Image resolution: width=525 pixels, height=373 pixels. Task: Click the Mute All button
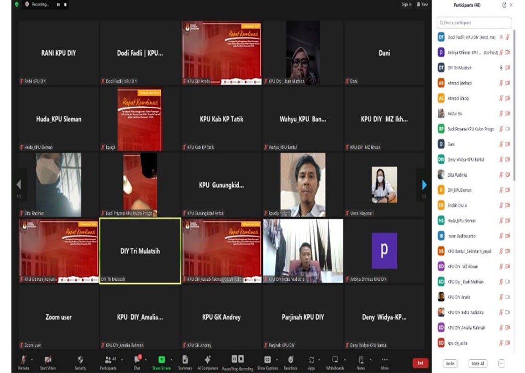478,363
